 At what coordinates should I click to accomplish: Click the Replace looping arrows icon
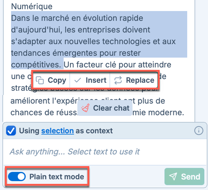coord(118,80)
